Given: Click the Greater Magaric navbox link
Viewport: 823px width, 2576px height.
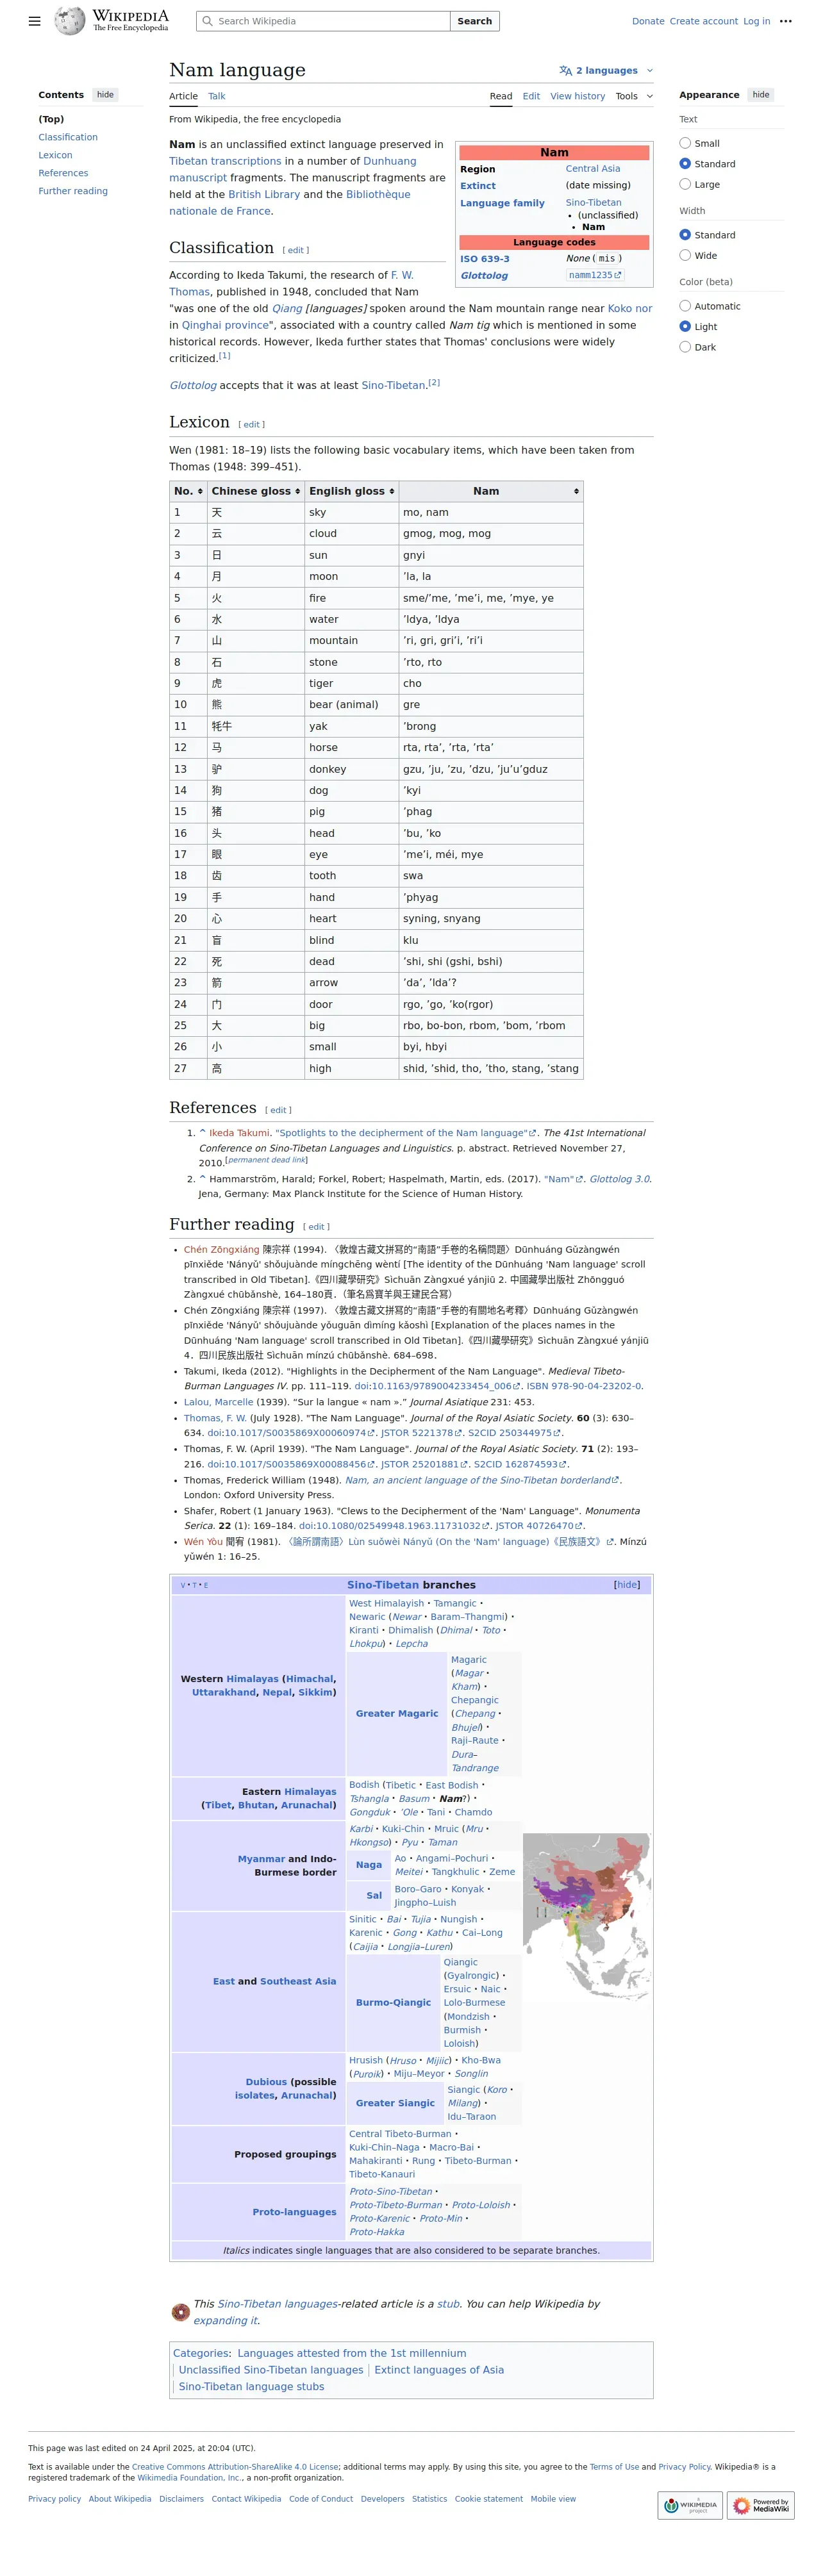Looking at the screenshot, I should tap(397, 1713).
